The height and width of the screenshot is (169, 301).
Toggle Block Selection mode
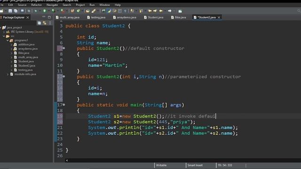[x=120, y=11]
